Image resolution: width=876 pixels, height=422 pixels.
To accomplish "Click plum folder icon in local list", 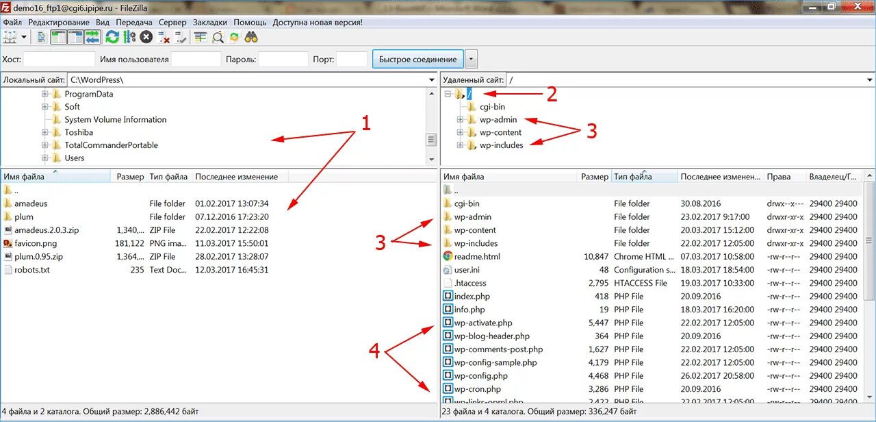I will tap(8, 216).
